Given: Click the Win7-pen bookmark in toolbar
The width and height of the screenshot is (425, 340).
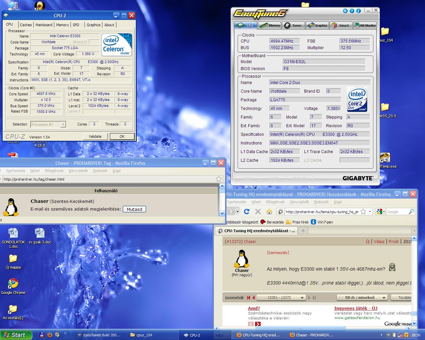Looking at the screenshot, I should 322,222.
